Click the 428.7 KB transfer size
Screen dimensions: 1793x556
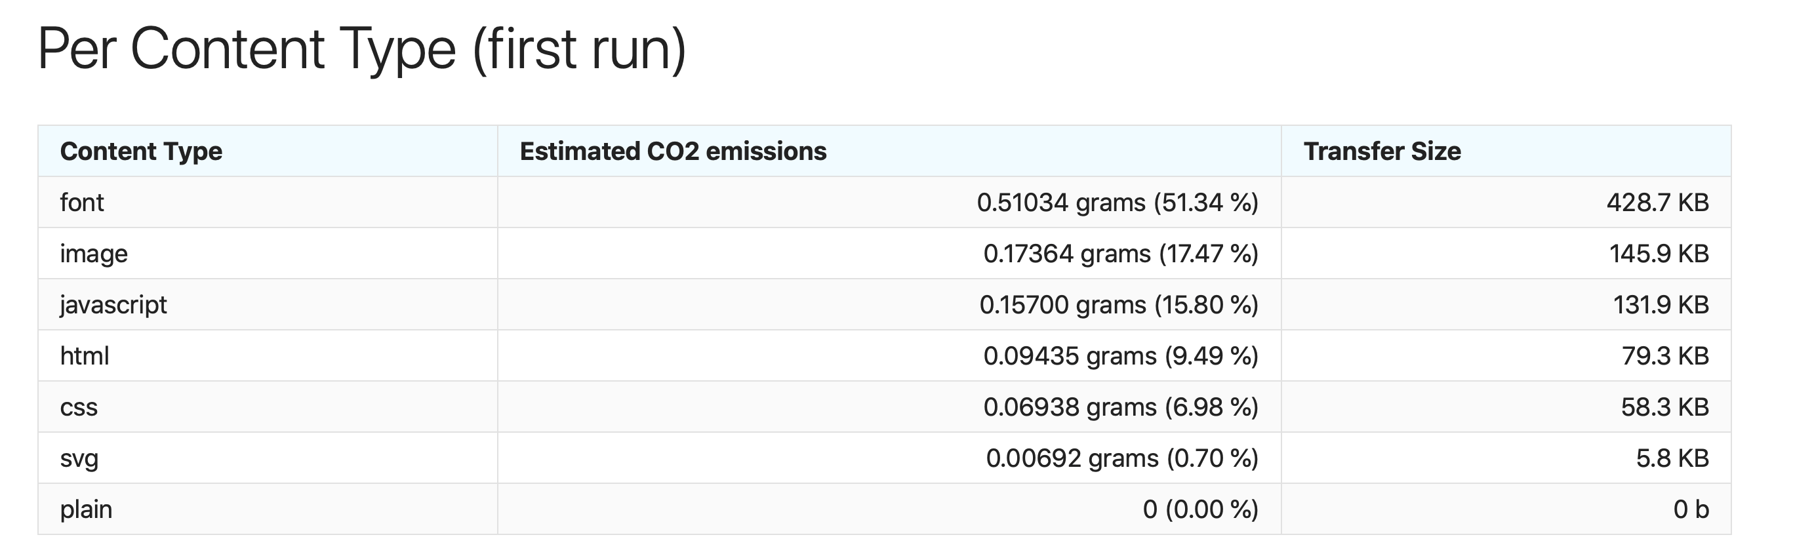[1657, 203]
